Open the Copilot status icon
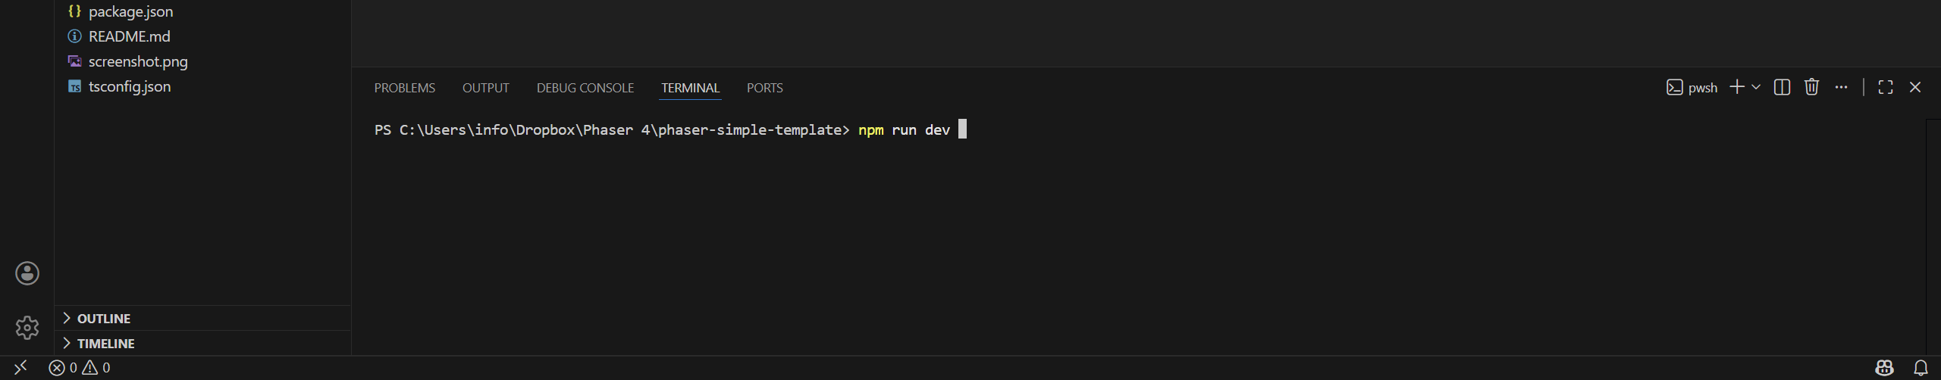 (1884, 368)
